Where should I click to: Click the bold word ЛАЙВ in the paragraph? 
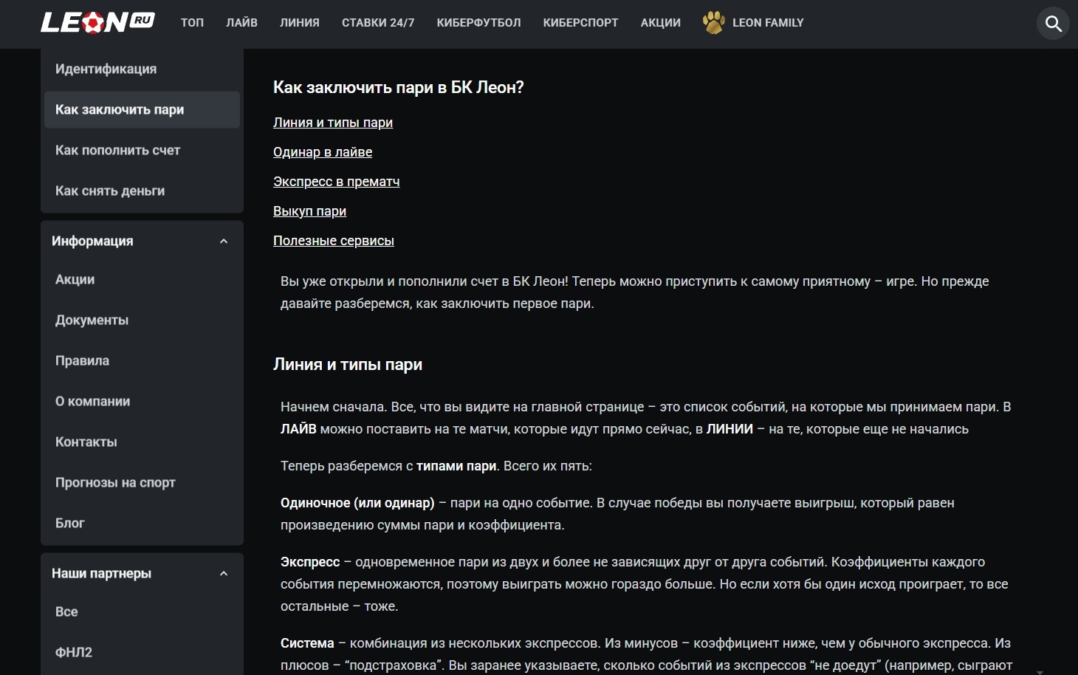click(x=298, y=429)
